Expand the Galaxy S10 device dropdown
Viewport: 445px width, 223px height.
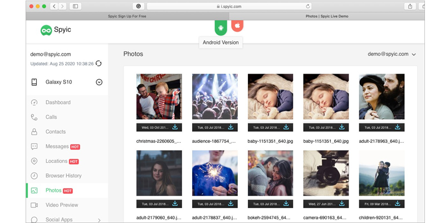click(x=99, y=82)
